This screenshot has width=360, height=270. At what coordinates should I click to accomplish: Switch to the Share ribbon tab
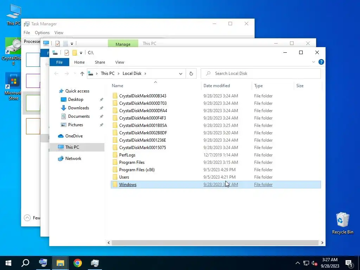tap(100, 62)
